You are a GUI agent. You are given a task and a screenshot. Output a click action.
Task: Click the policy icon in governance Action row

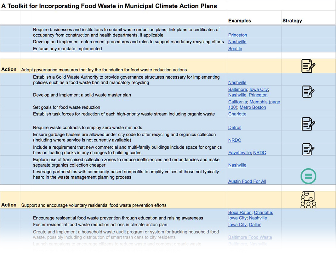pos(308,66)
